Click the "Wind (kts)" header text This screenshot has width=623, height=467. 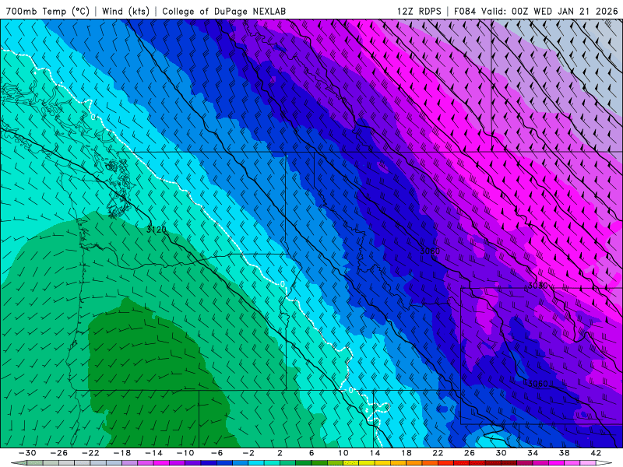(x=125, y=11)
